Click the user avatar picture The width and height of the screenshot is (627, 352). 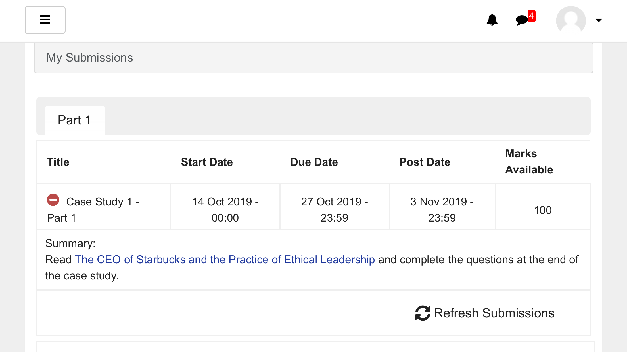571,20
